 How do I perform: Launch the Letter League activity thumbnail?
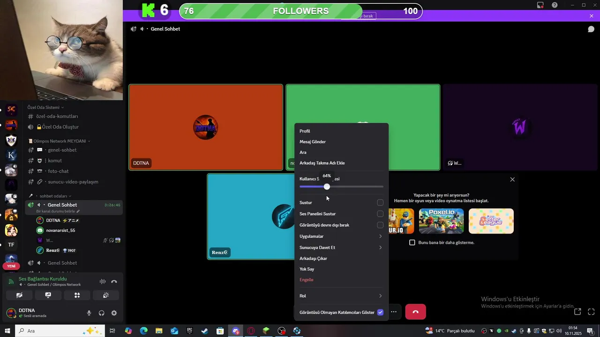click(x=491, y=221)
